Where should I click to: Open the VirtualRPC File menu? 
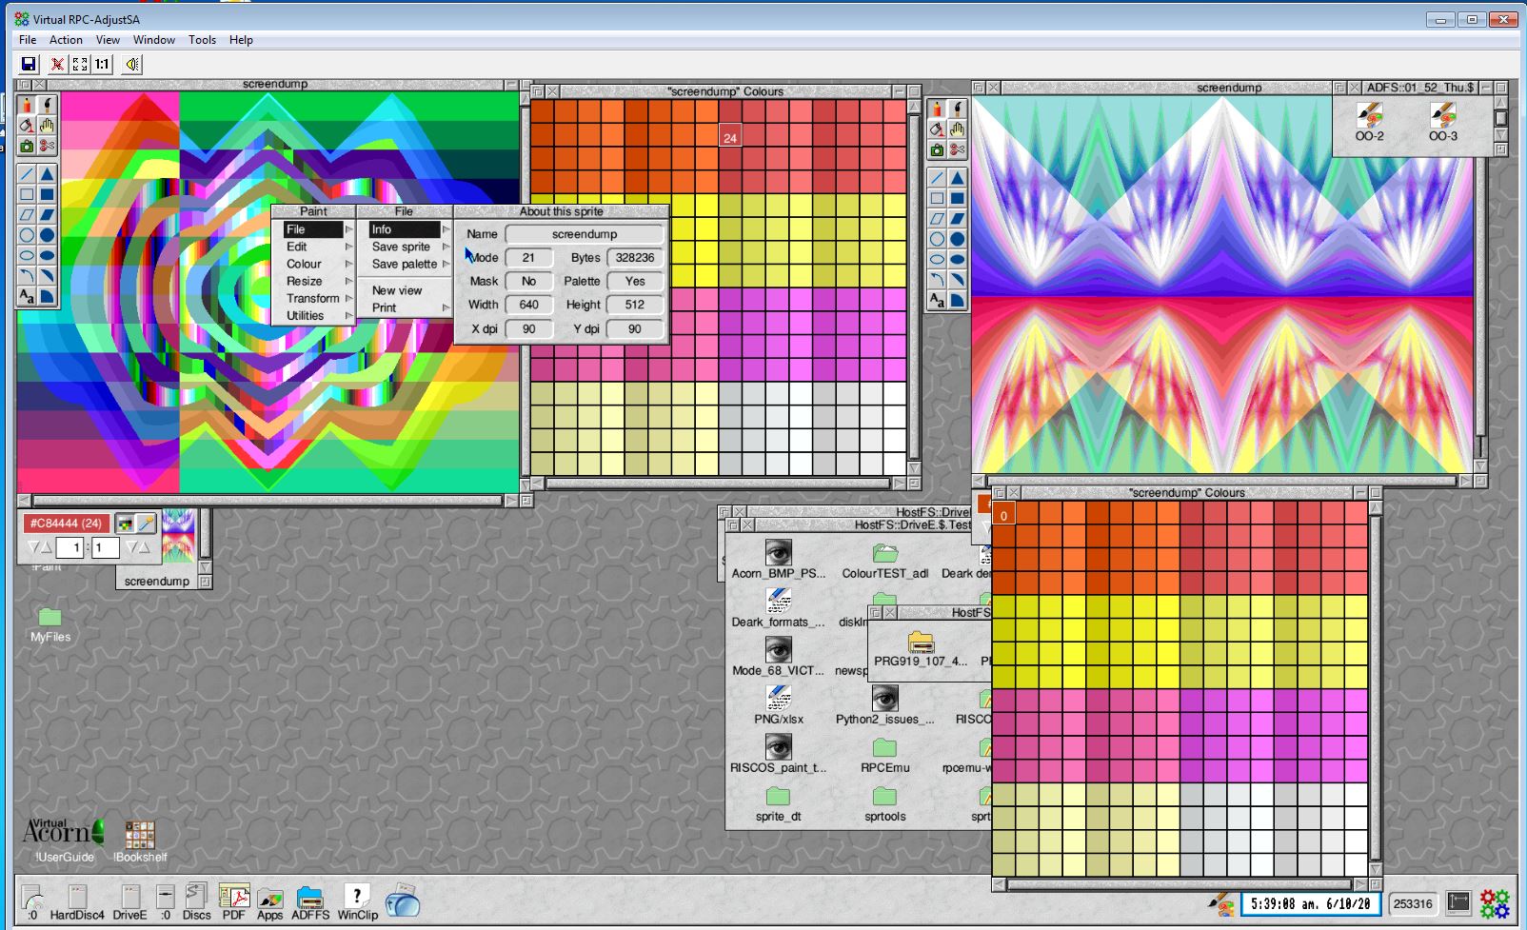pos(28,40)
